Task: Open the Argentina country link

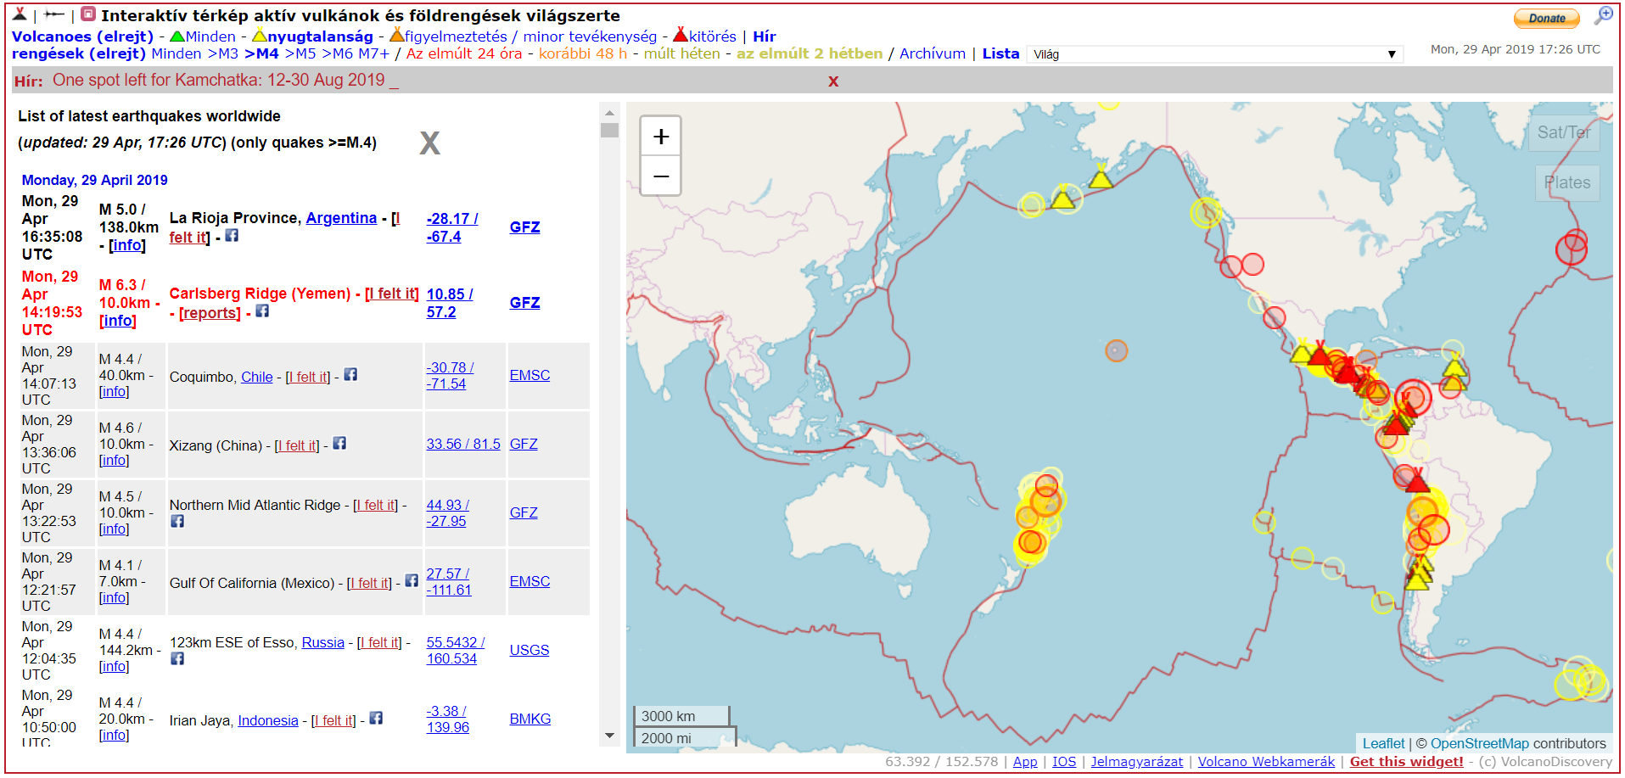Action: 341,218
